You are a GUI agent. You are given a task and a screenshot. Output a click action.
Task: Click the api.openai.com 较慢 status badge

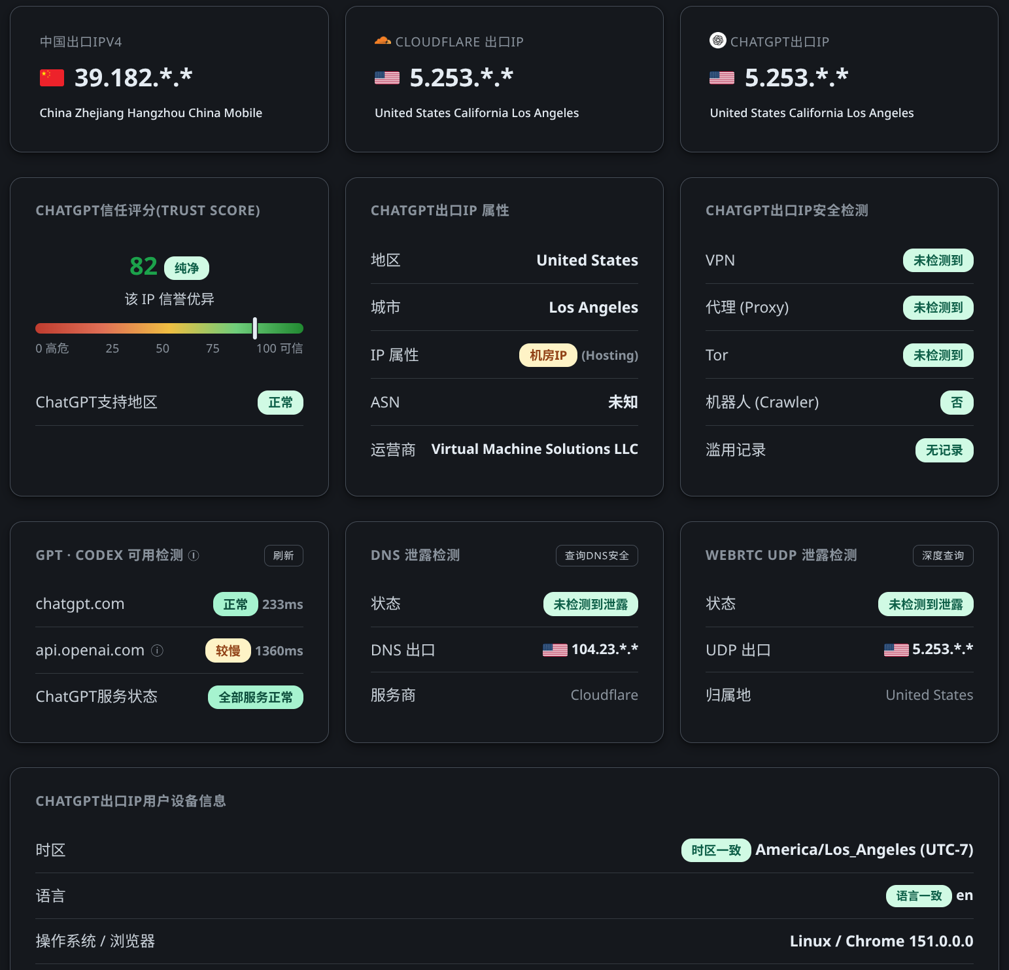point(228,651)
